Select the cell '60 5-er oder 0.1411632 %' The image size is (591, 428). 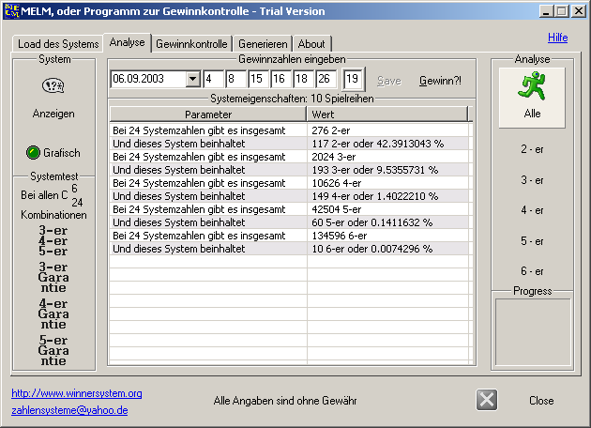coord(387,222)
